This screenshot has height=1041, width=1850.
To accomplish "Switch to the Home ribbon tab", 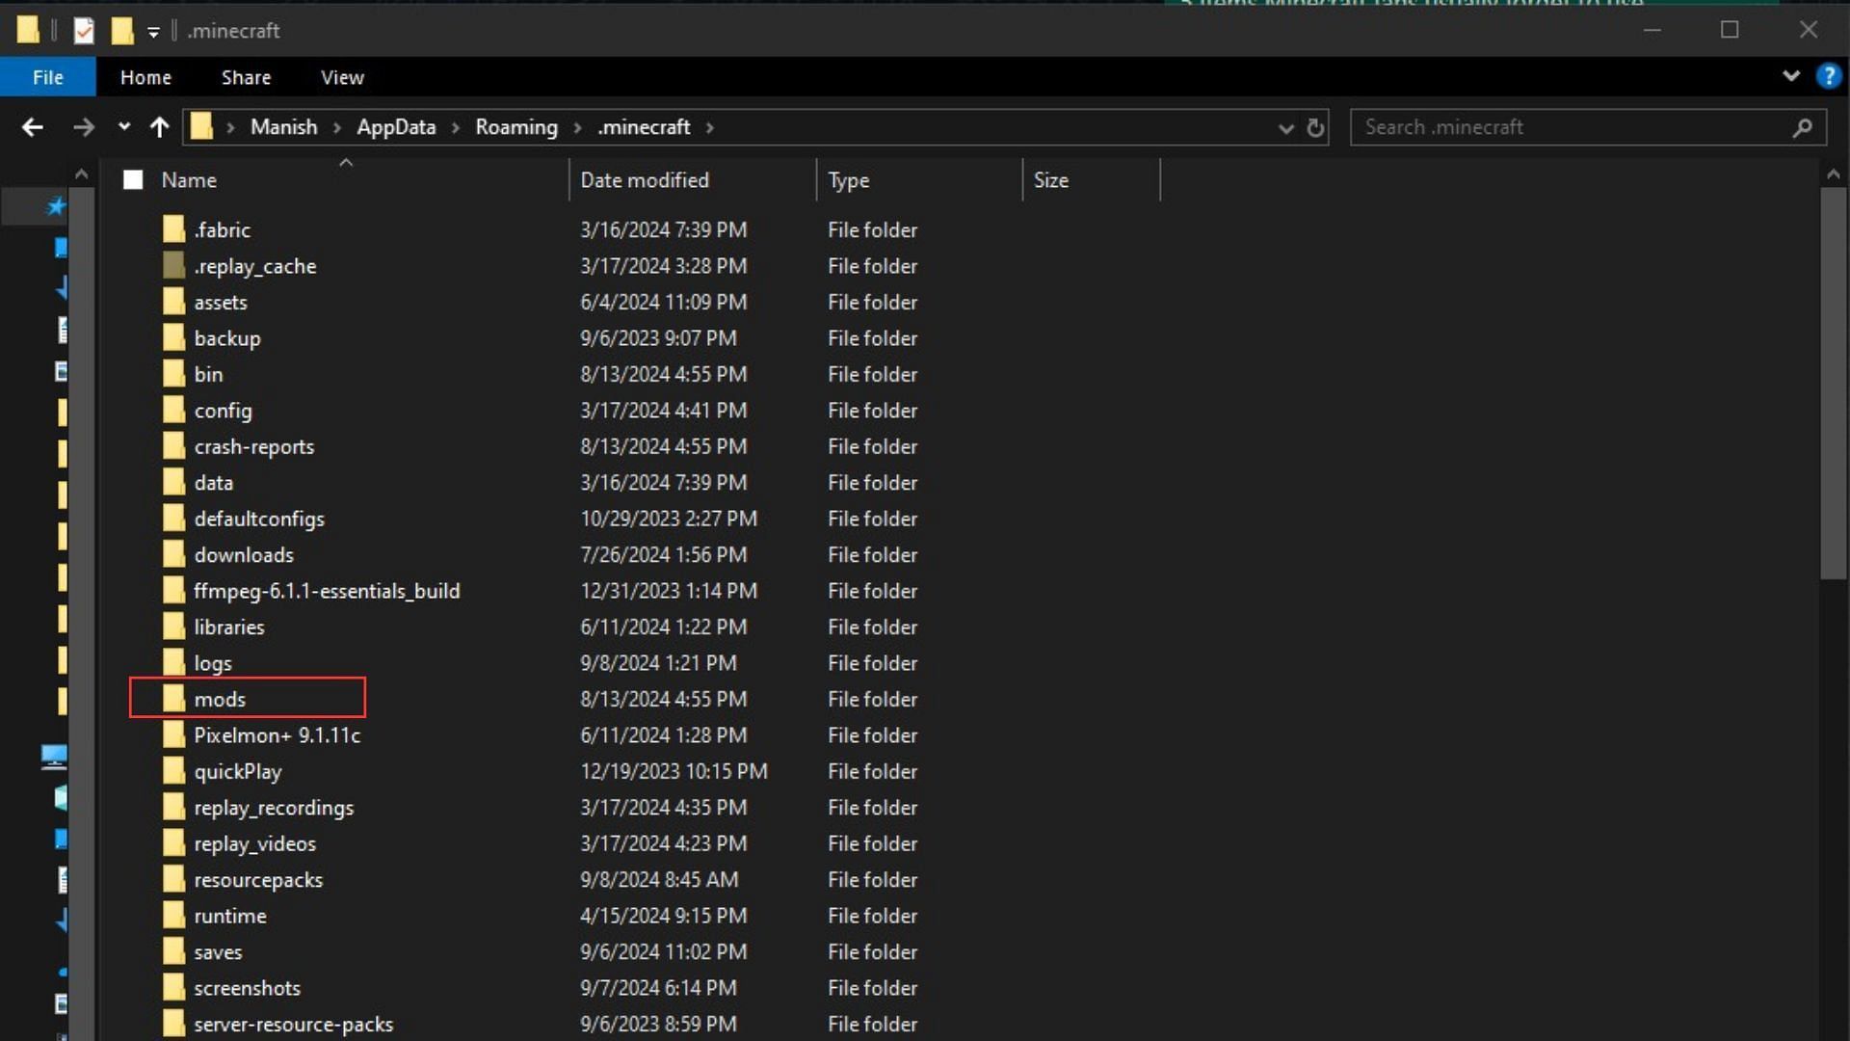I will (x=145, y=77).
